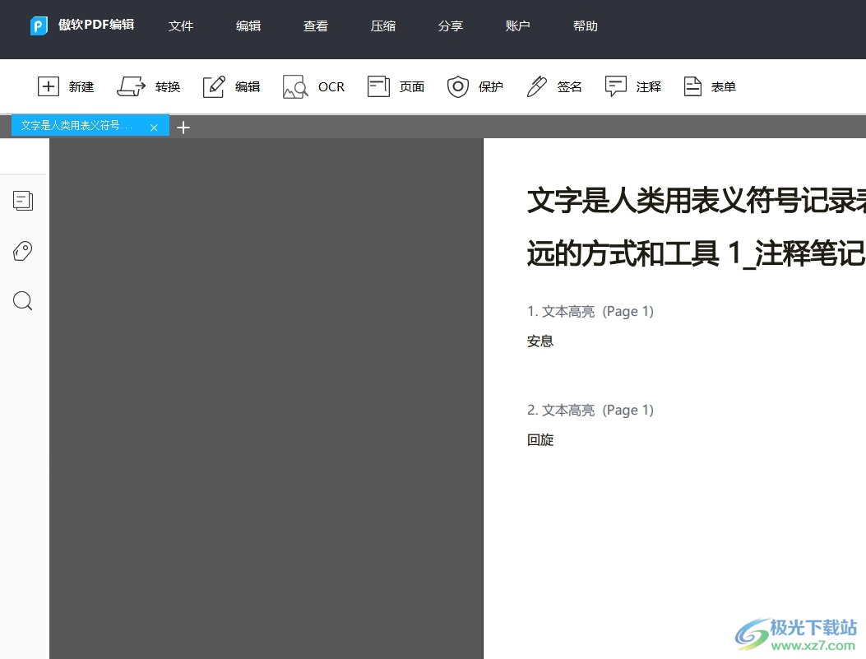Click the highlighted text 安息
The width and height of the screenshot is (866, 659).
pyautogui.click(x=540, y=341)
